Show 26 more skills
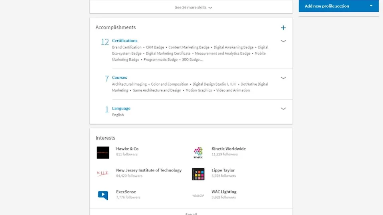This screenshot has height=215, width=383. pos(193,8)
